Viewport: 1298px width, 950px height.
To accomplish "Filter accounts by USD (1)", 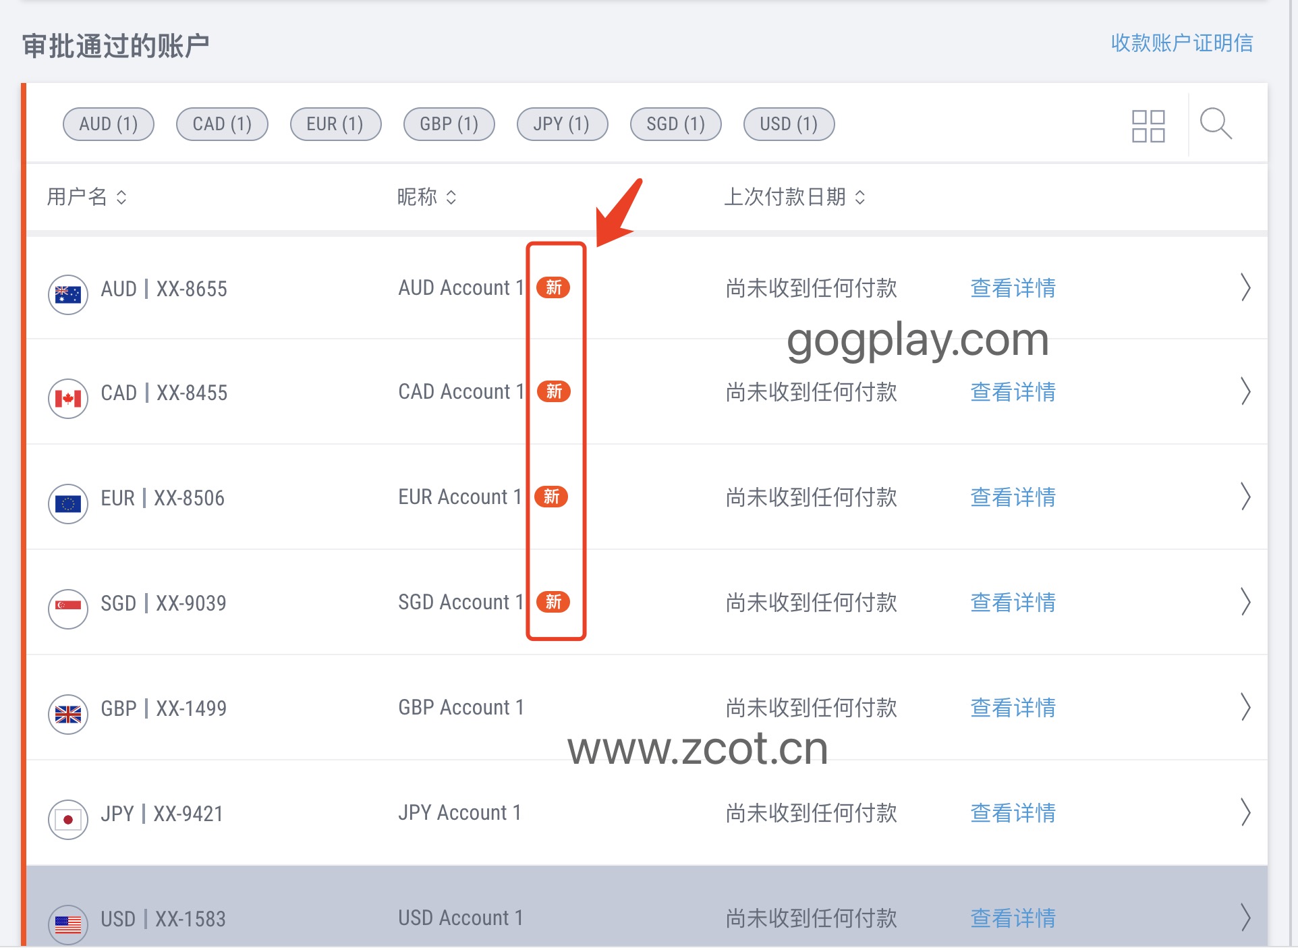I will (789, 124).
